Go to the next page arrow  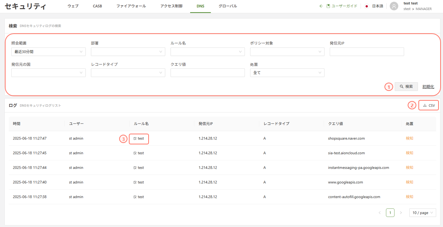tap(401, 212)
